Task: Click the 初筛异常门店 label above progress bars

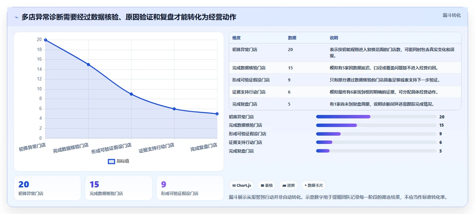Action: click(x=241, y=117)
